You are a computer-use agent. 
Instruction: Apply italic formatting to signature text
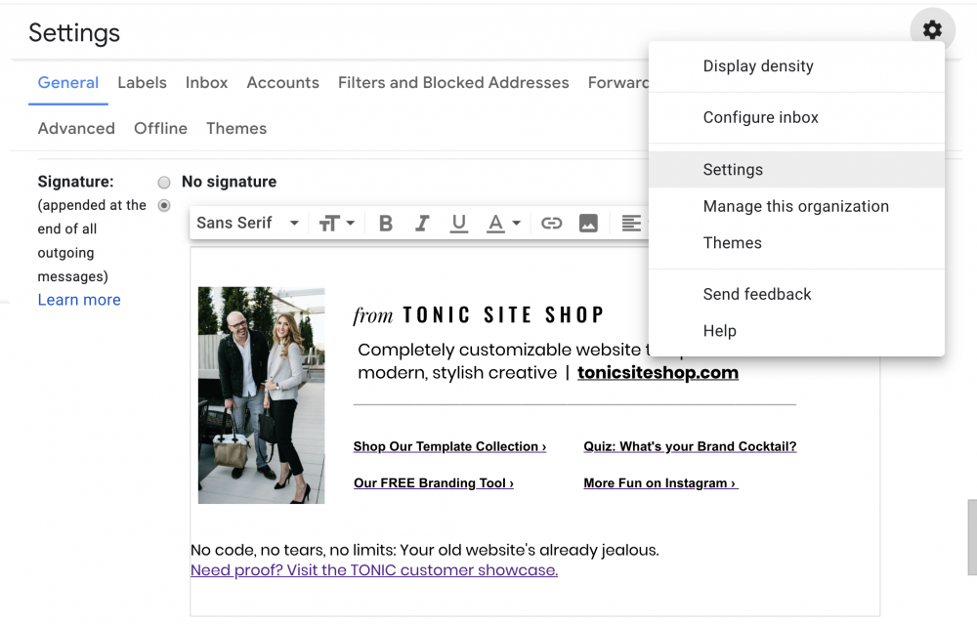coord(422,223)
